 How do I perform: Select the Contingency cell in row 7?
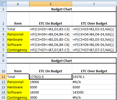click(x=18, y=50)
